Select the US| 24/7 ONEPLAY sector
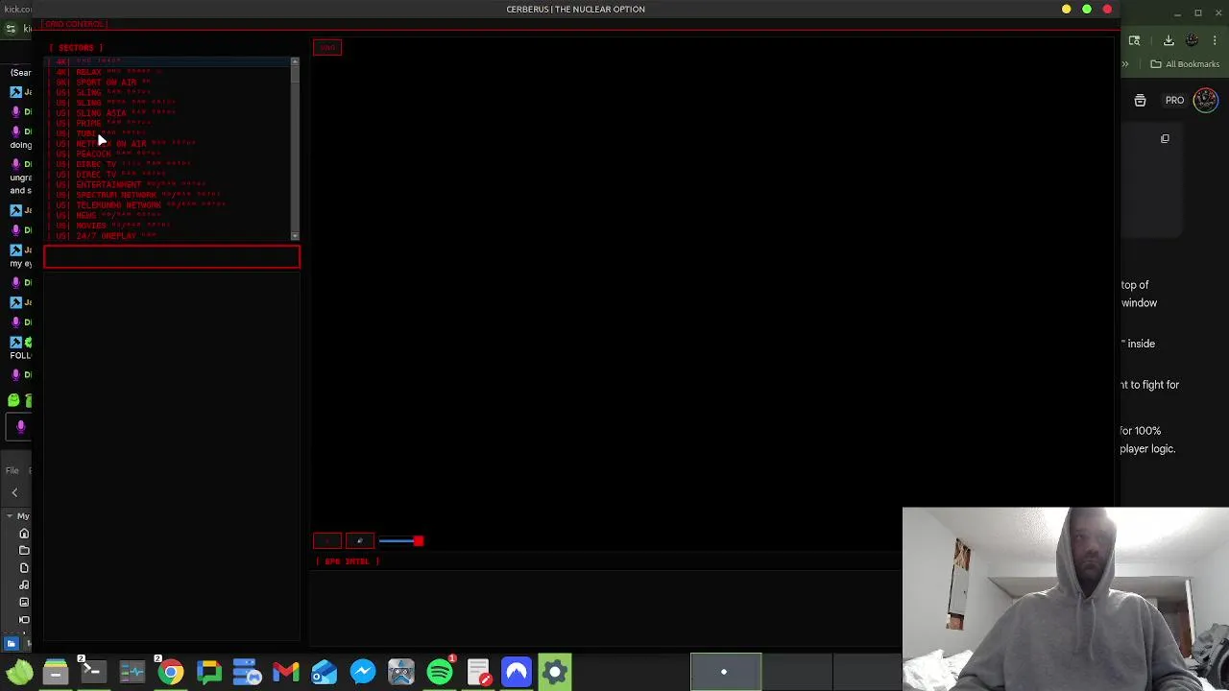 (x=168, y=236)
